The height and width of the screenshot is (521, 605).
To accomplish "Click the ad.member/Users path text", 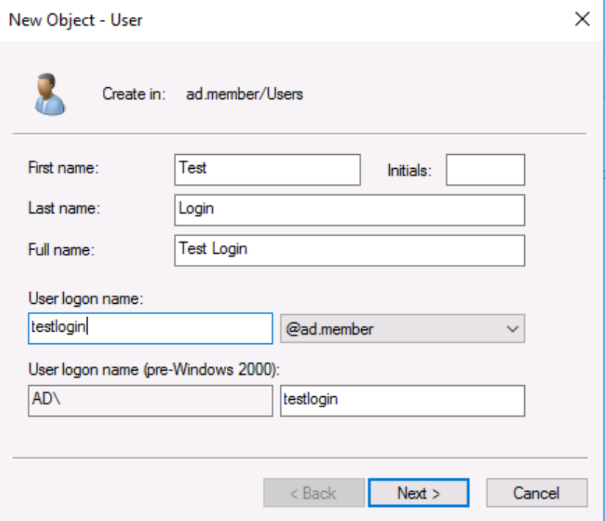I will (244, 94).
